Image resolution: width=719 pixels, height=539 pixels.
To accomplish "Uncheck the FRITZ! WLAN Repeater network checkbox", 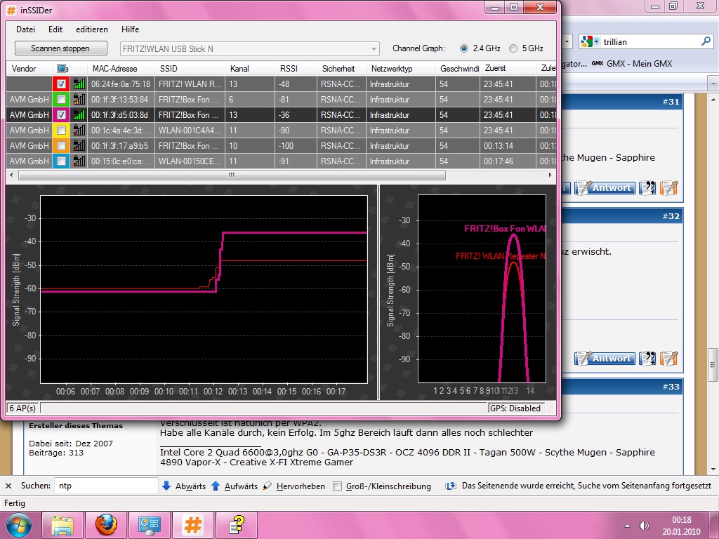I will (x=62, y=84).
